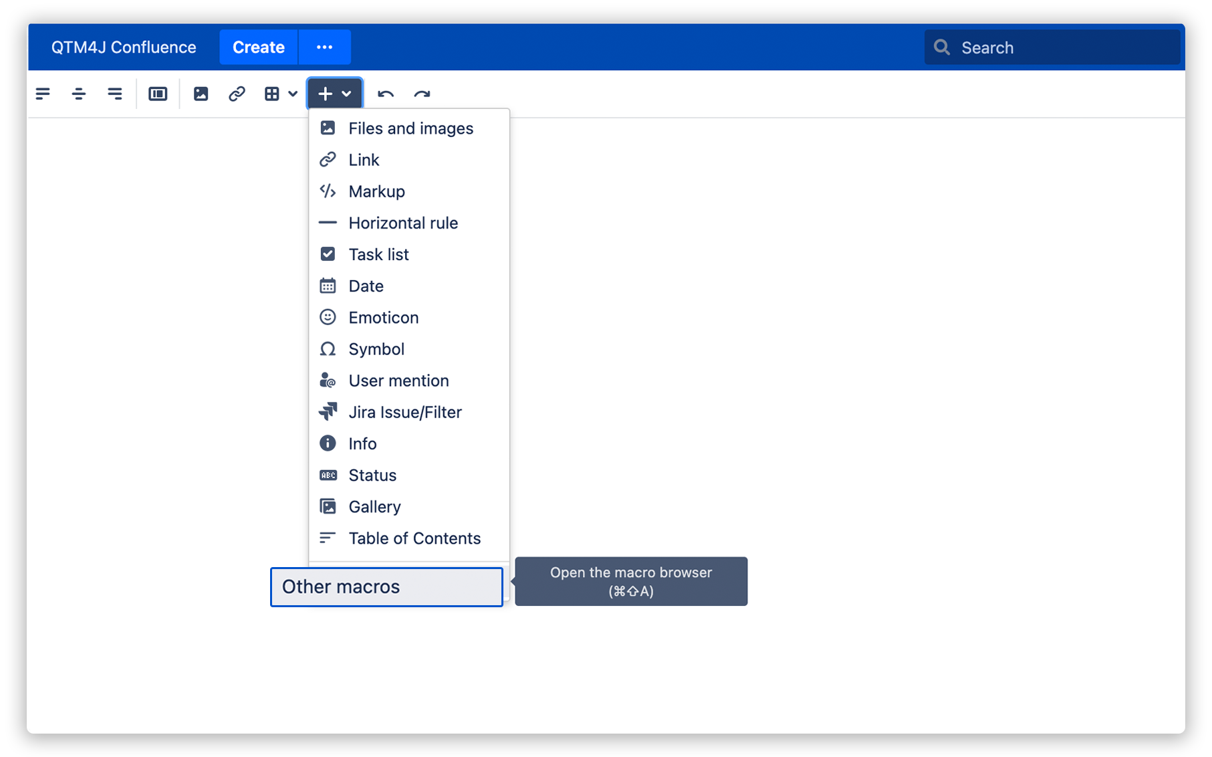Image resolution: width=1212 pixels, height=757 pixels.
Task: Click the magnifier search icon
Action: 942,47
